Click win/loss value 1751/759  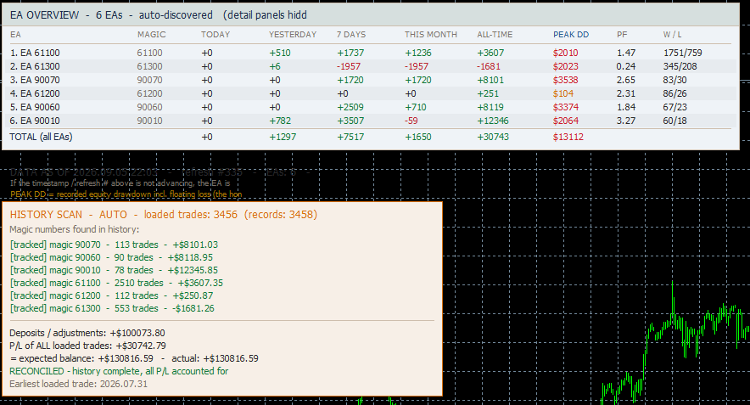pos(683,53)
